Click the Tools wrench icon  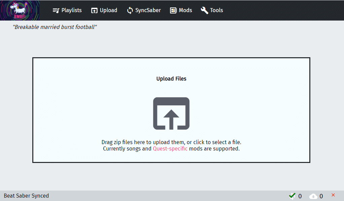[204, 10]
